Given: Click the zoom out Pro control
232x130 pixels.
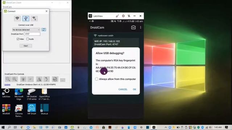Looking at the screenshot, I should 8,79.
